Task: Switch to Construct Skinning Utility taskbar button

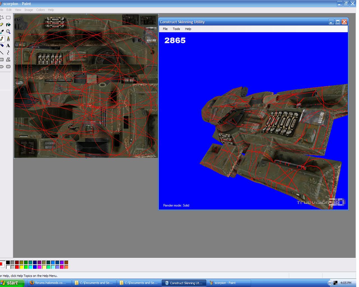Action: [184, 283]
